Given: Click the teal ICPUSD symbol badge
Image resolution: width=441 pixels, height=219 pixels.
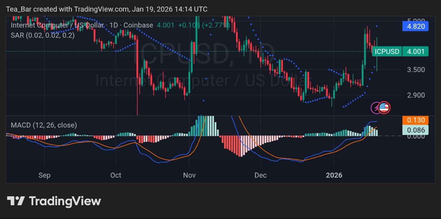Looking at the screenshot, I should [387, 51].
